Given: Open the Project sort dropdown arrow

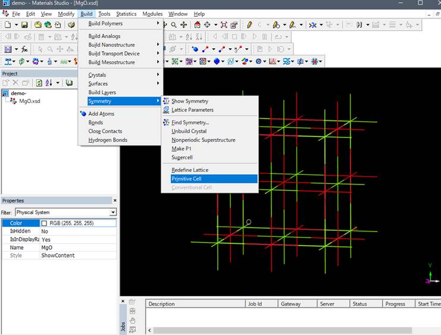Looking at the screenshot, I should coord(58,83).
